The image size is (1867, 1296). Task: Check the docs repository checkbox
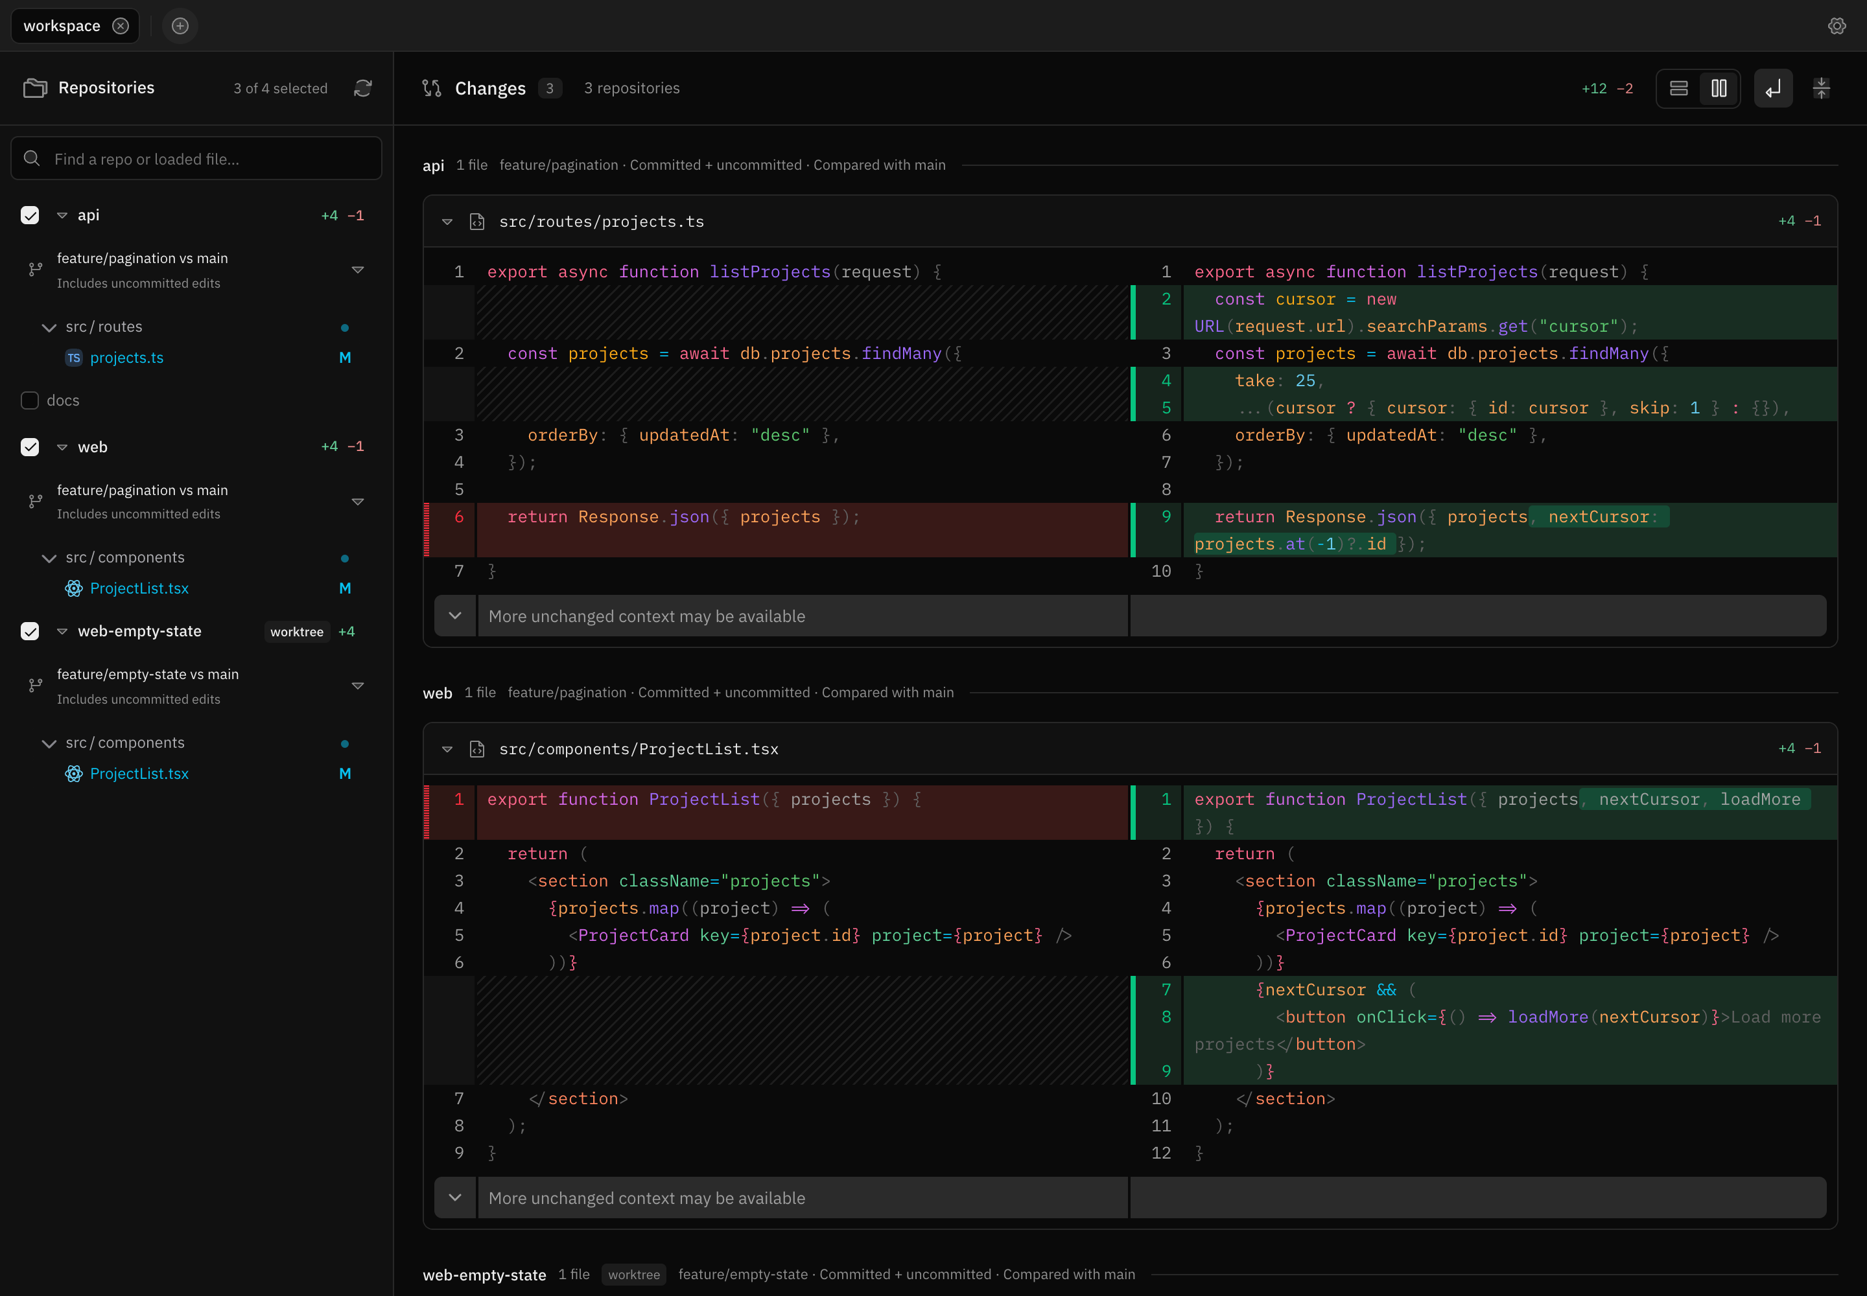coord(30,400)
